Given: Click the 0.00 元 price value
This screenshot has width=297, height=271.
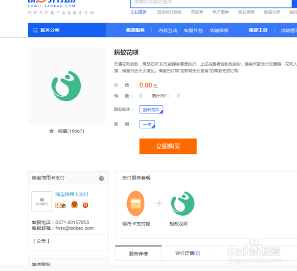Looking at the screenshot, I should click(x=148, y=85).
